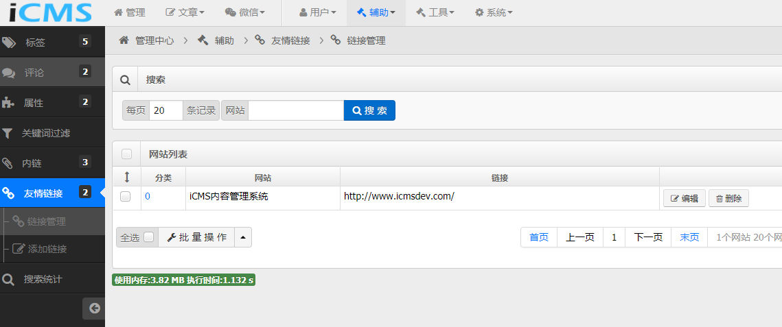This screenshot has height=327, width=782.
Task: Click the tag icon beside 标签
Action: point(8,43)
